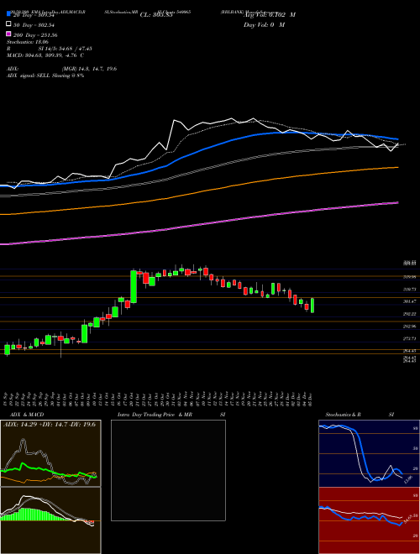Image resolution: width=420 pixels, height=554 pixels.
Task: Click the thick blue 20 Day line endpoint
Action: click(x=397, y=139)
